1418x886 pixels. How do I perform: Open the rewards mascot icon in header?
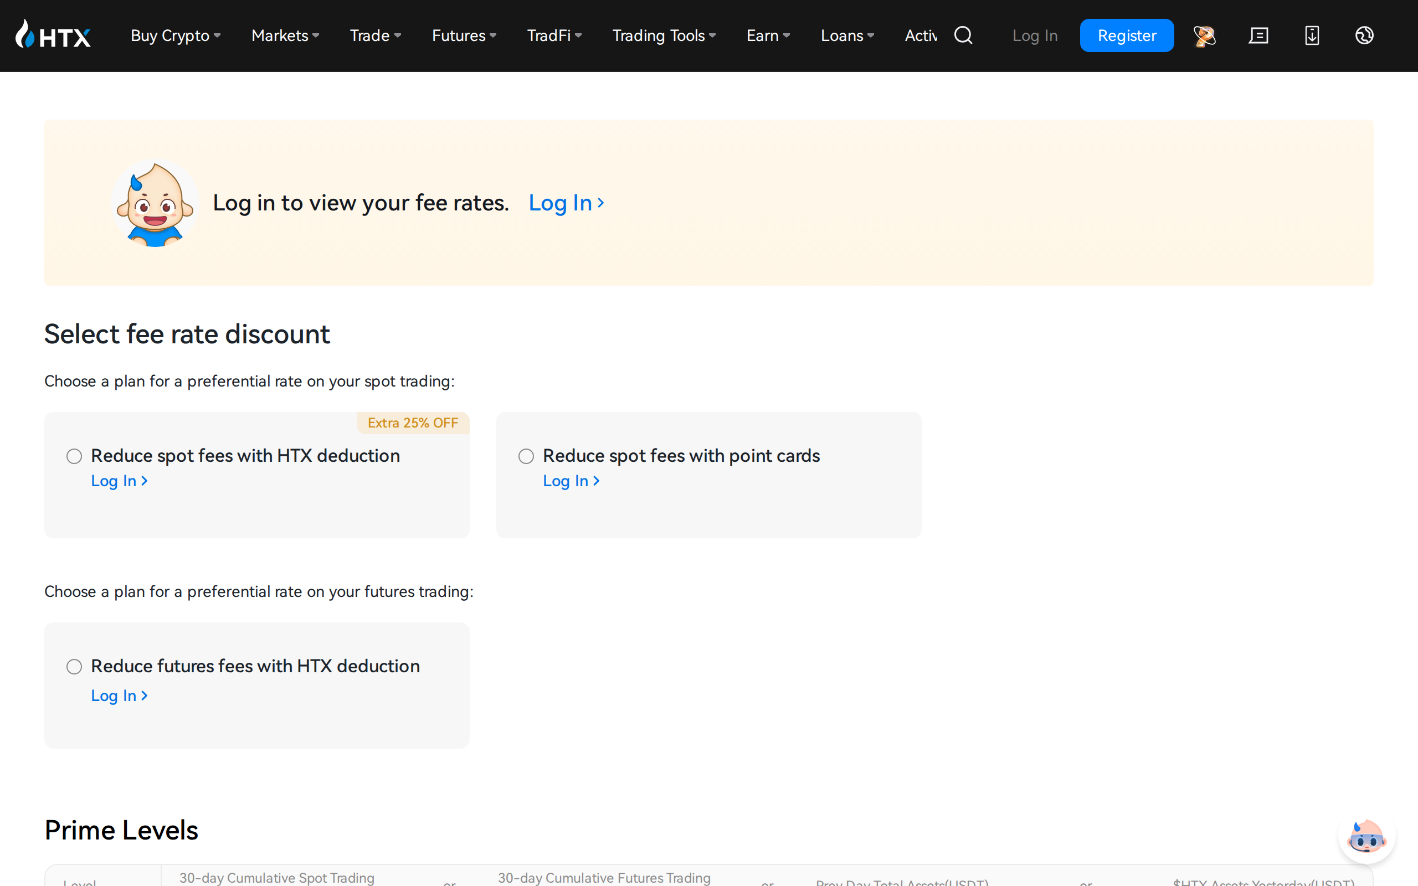1205,36
